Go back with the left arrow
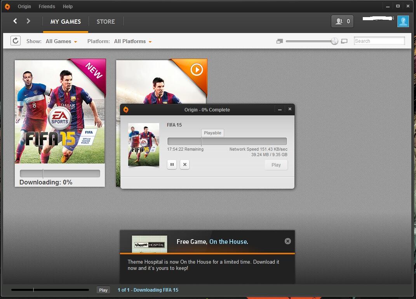Image resolution: width=416 pixels, height=299 pixels. [x=15, y=21]
